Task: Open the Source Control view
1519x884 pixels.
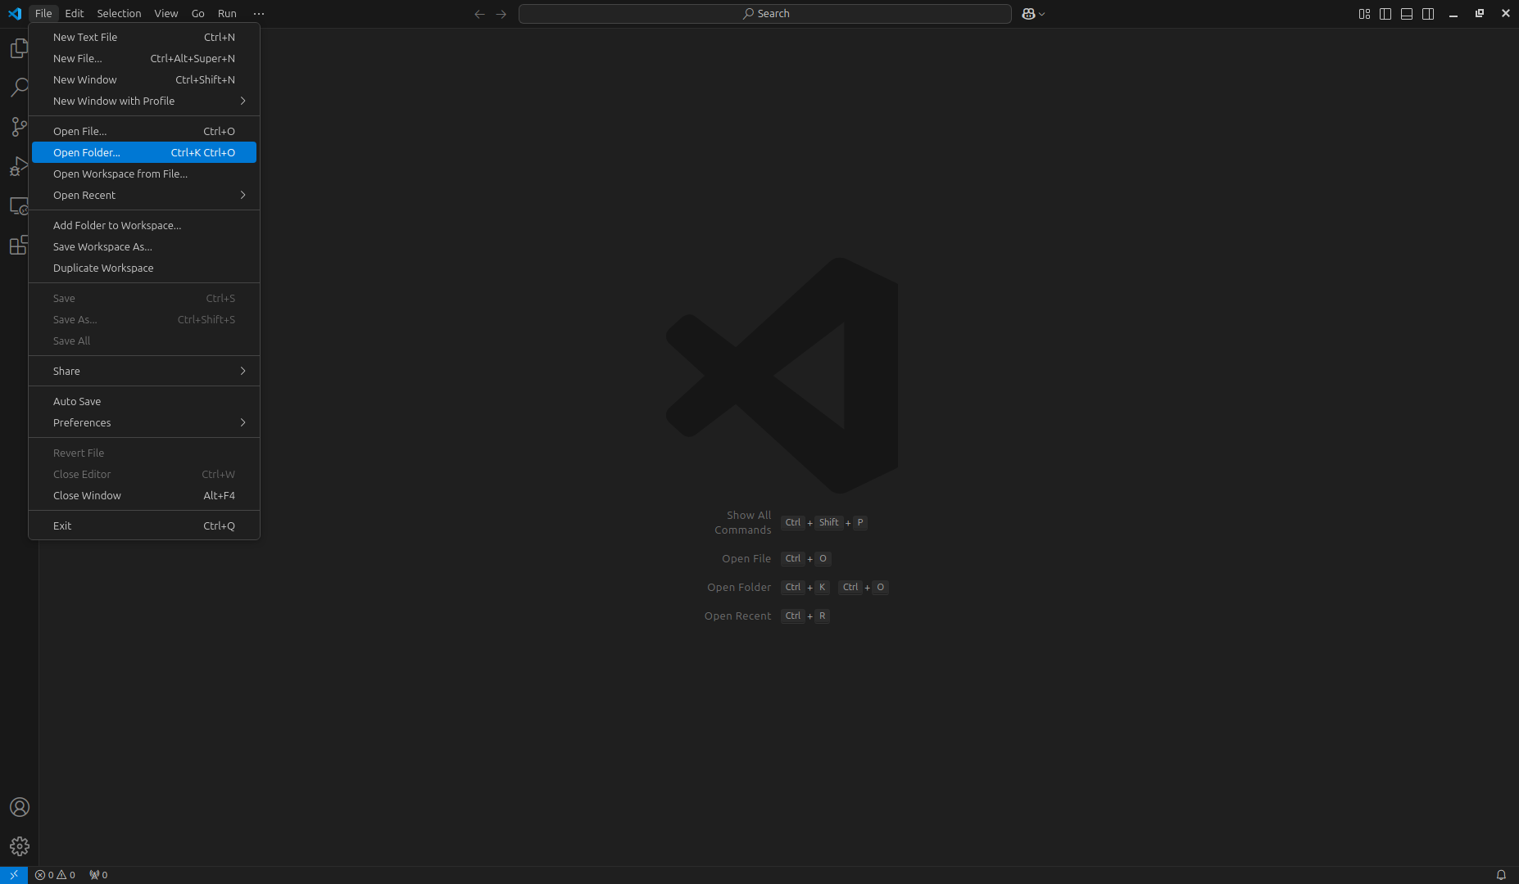Action: point(19,126)
